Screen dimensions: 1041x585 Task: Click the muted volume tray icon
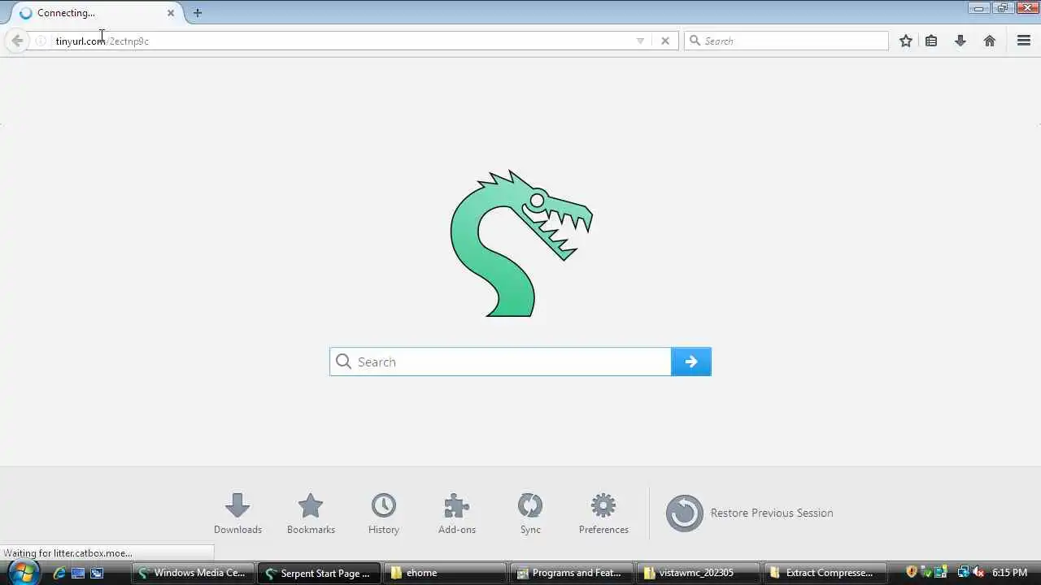[978, 573]
